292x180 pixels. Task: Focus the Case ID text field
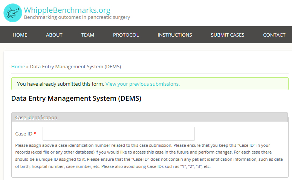[x=119, y=134]
